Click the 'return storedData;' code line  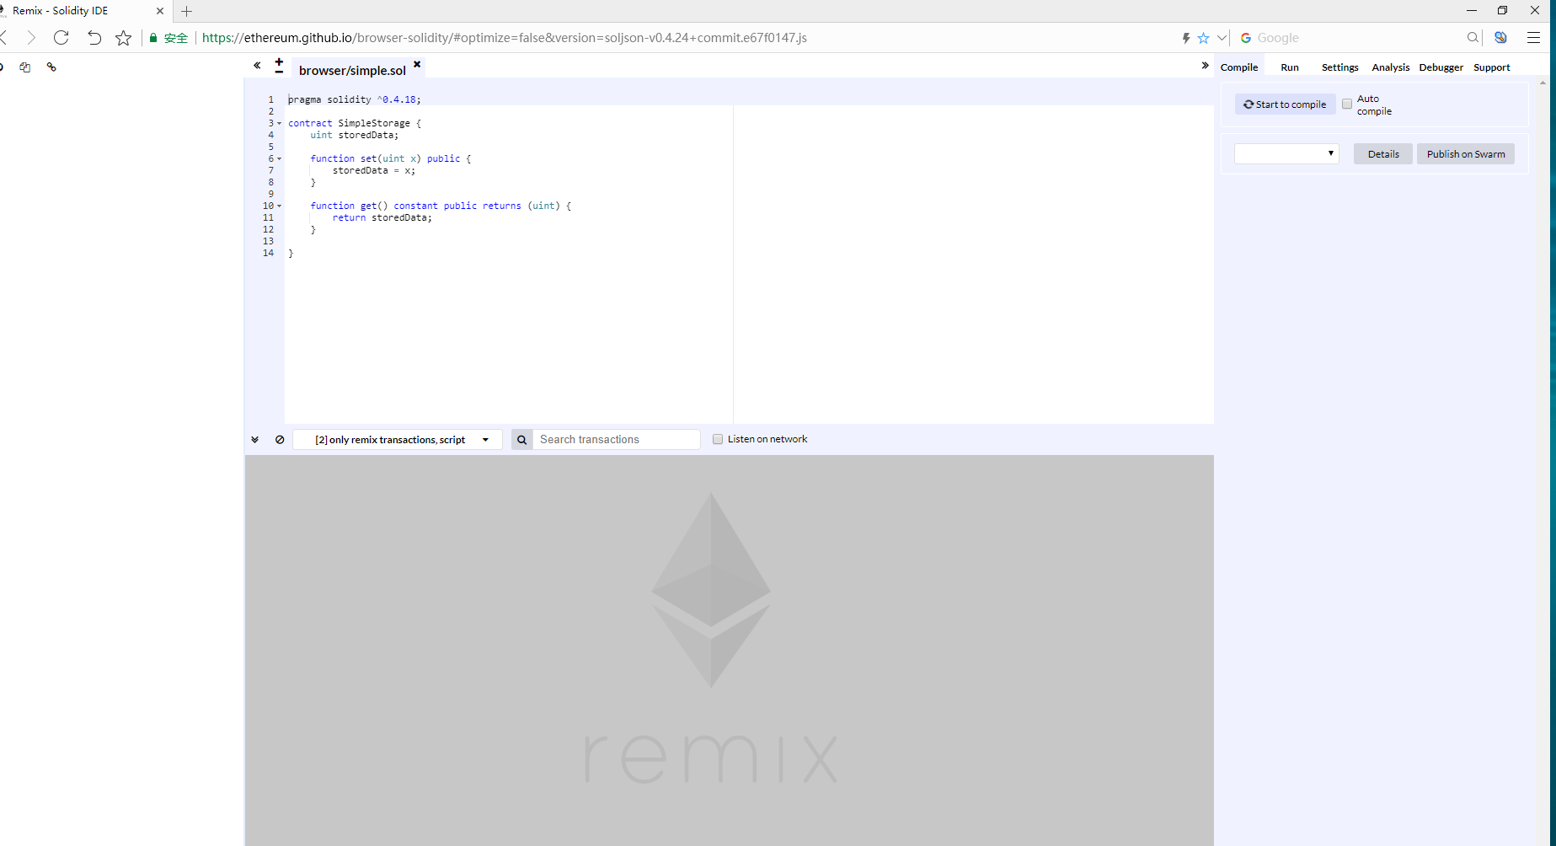point(382,217)
